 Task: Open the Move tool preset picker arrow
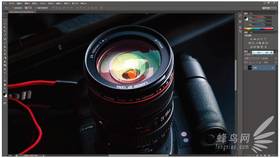(x=10, y=8)
